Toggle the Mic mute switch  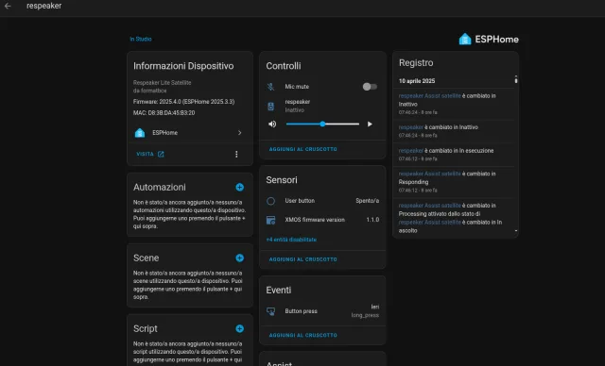point(370,87)
